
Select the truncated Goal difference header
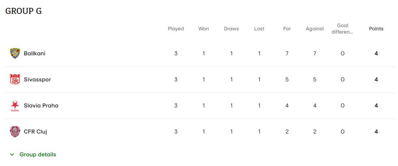342,29
